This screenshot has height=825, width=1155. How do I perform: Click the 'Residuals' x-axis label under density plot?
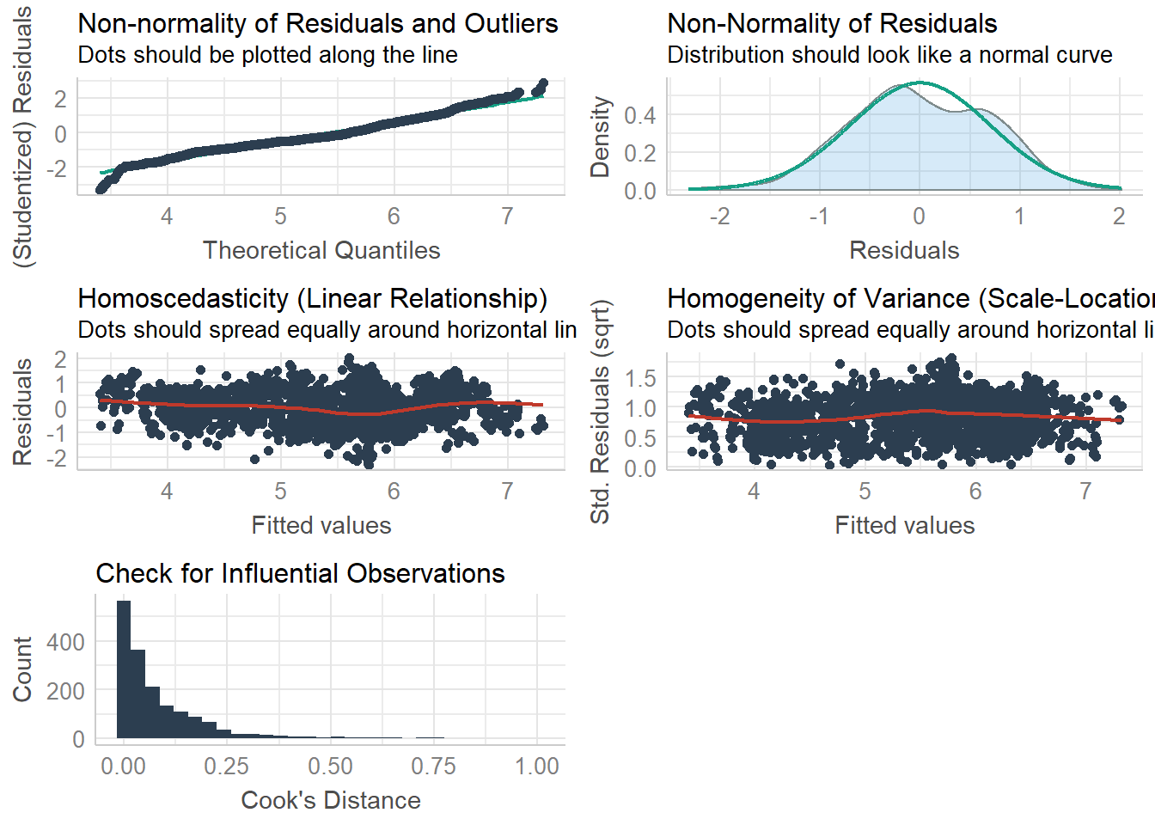[x=904, y=250]
